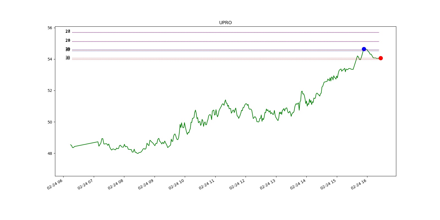Click the x-axis label 02-24 13
The image size is (440, 220).
(268, 184)
